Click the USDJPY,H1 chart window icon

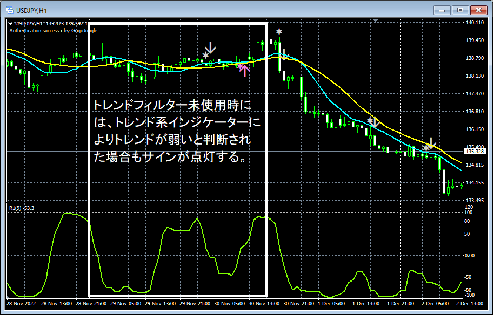point(10,10)
